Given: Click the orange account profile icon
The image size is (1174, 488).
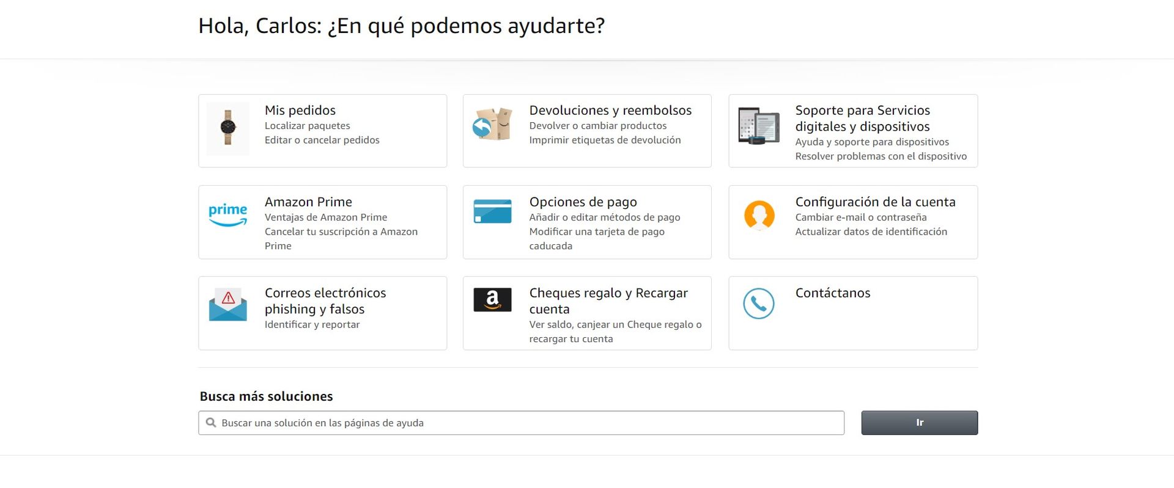Looking at the screenshot, I should click(x=759, y=215).
